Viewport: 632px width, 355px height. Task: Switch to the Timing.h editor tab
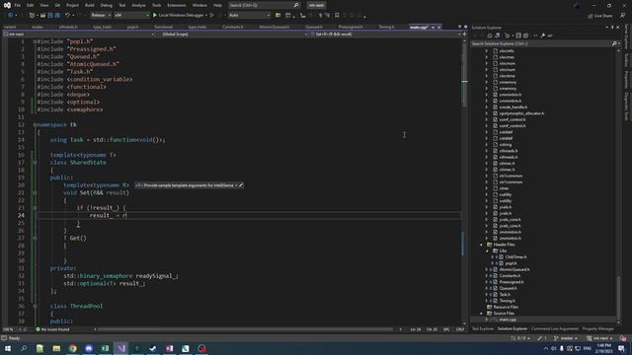386,27
